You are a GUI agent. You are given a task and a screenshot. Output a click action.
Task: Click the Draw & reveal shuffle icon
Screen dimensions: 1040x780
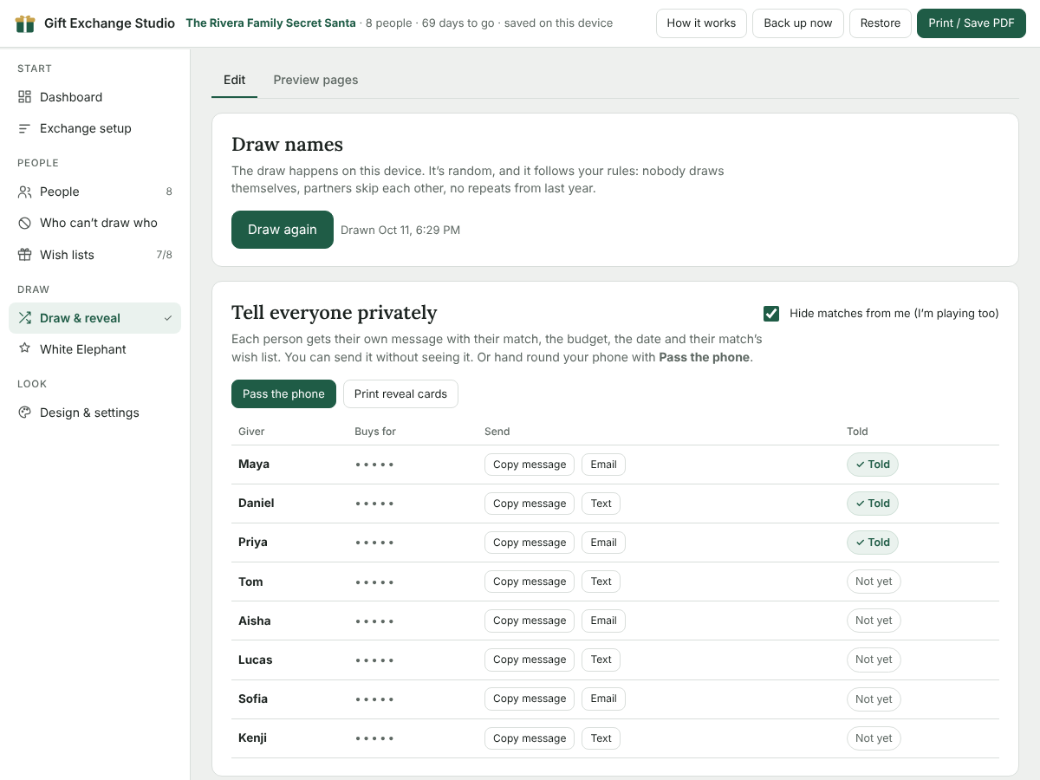[x=24, y=318]
